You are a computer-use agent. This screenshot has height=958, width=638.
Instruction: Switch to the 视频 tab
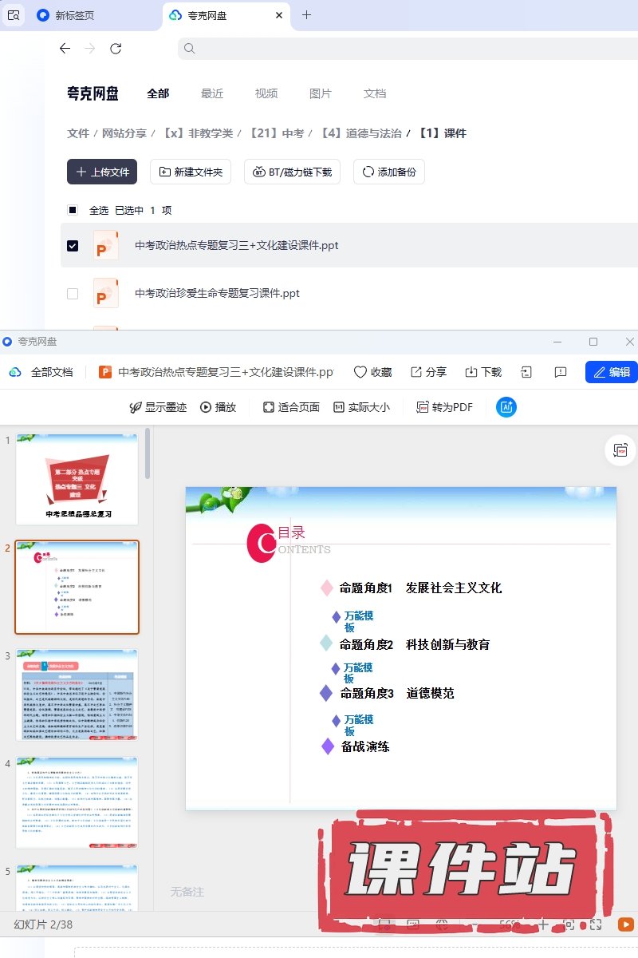coord(266,93)
